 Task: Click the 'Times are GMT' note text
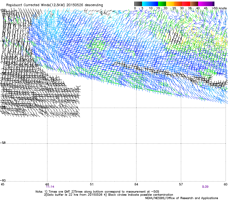click(59, 192)
